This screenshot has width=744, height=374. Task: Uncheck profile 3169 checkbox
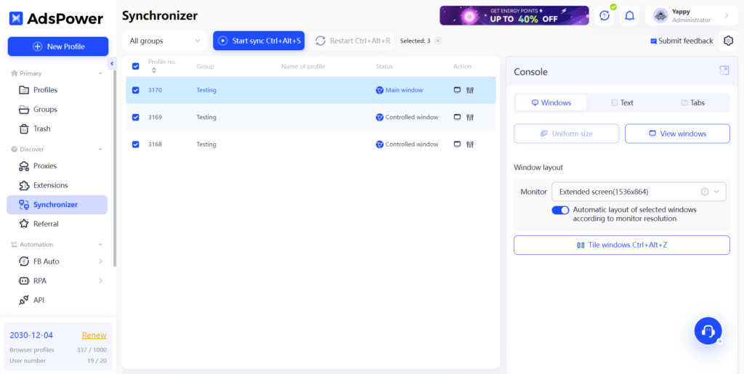[136, 117]
